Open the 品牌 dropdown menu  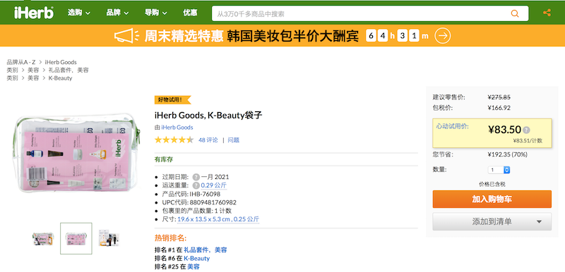point(117,13)
